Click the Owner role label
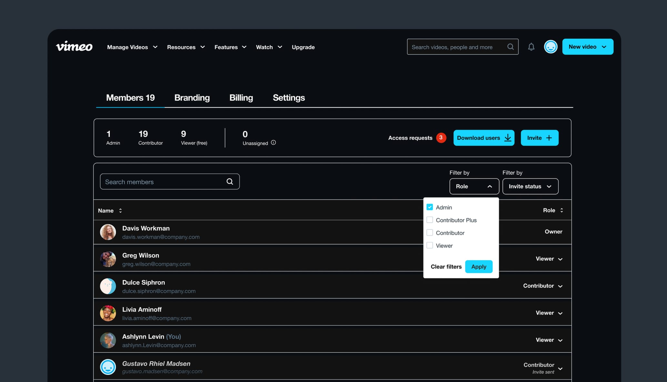The image size is (667, 382). (x=553, y=231)
